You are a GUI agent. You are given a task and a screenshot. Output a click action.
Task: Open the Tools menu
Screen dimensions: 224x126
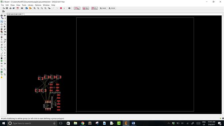pos(24,5)
